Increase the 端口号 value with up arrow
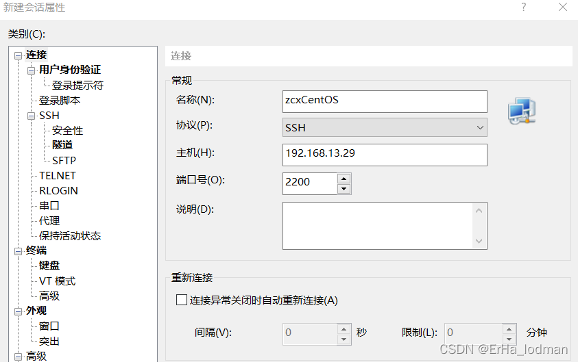This screenshot has width=578, height=362. [x=344, y=179]
